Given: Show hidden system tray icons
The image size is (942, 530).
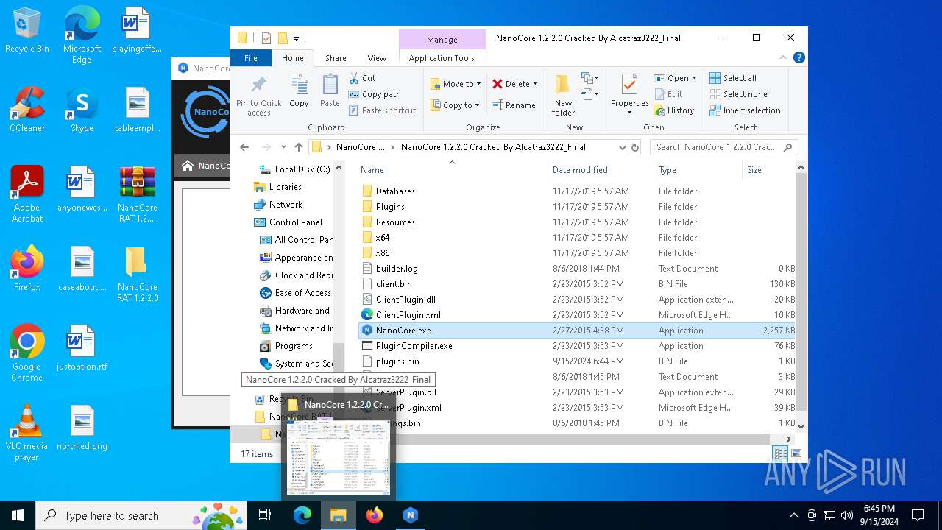Looking at the screenshot, I should tap(793, 515).
